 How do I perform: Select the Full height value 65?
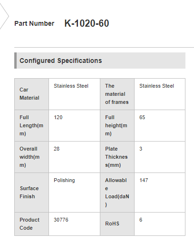(x=142, y=117)
